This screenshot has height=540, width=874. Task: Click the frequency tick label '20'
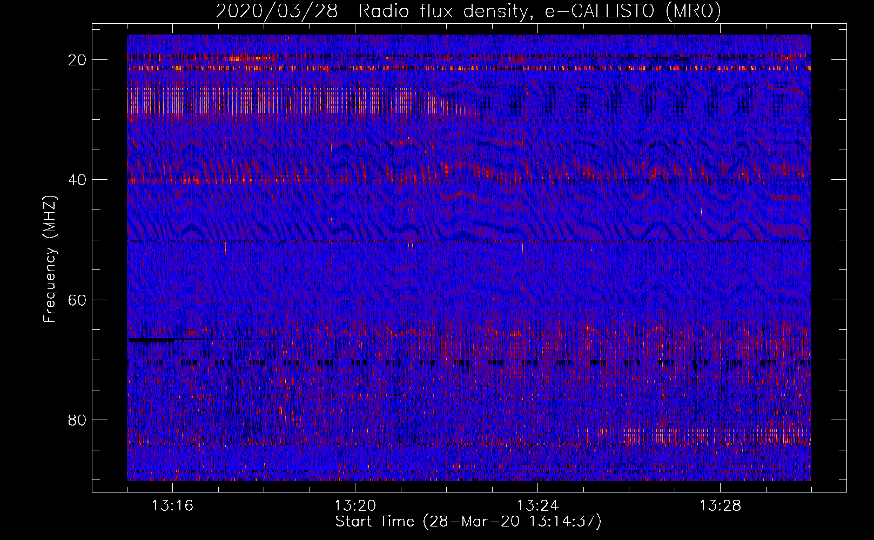click(x=78, y=60)
